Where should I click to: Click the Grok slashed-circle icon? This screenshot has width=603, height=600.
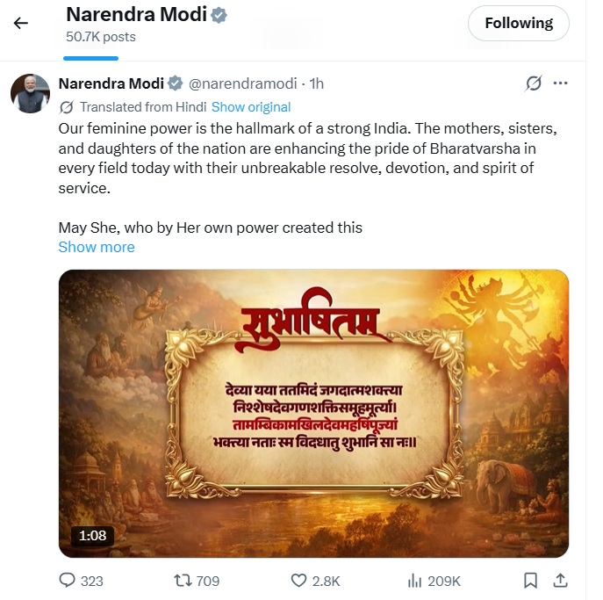click(533, 83)
